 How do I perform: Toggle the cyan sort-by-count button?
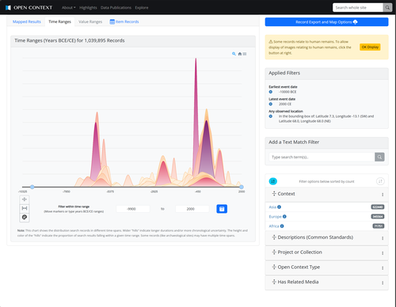pos(273,181)
